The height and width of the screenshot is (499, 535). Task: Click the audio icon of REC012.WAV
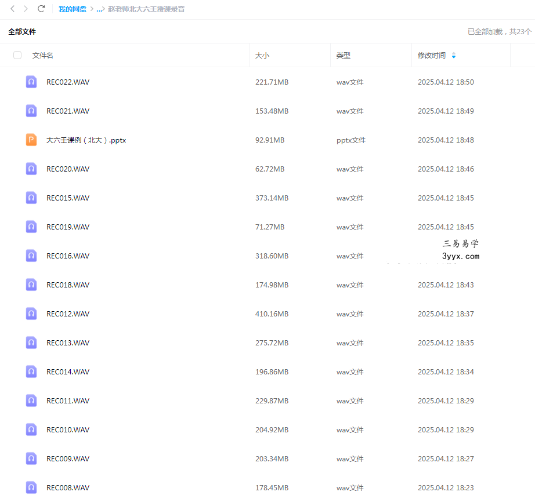31,314
